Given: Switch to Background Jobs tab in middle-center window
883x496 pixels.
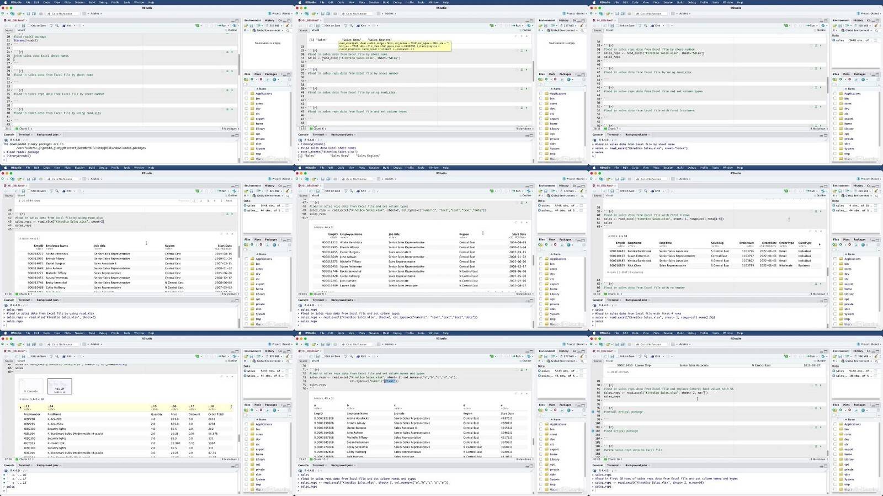Looking at the screenshot, I should coord(342,300).
